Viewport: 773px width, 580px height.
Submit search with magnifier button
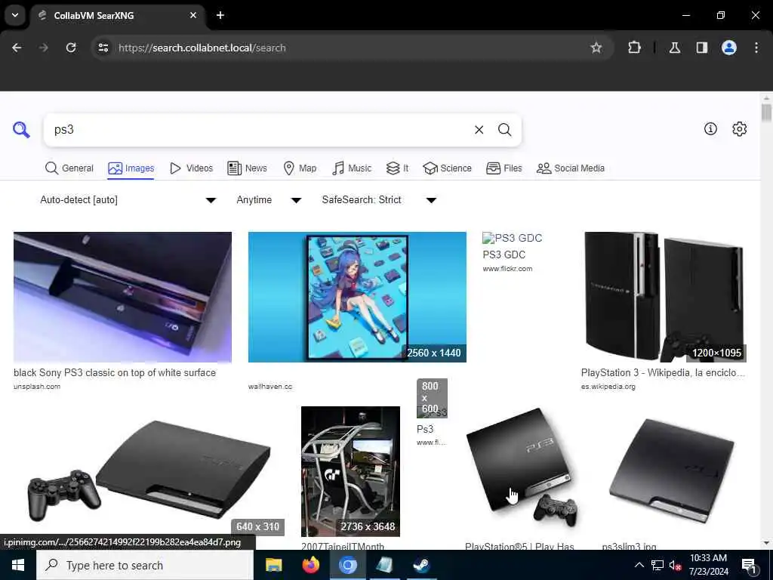(504, 130)
